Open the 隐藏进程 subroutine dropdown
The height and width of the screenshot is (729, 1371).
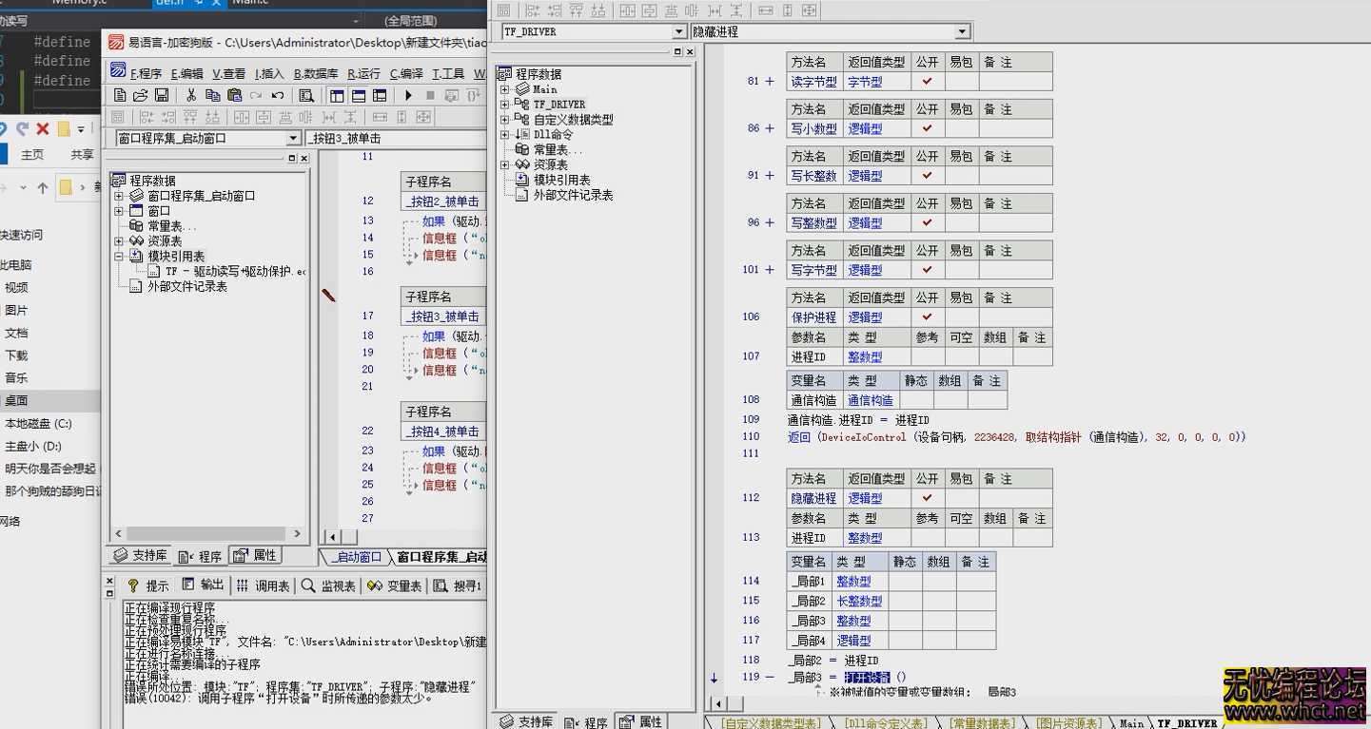point(962,31)
